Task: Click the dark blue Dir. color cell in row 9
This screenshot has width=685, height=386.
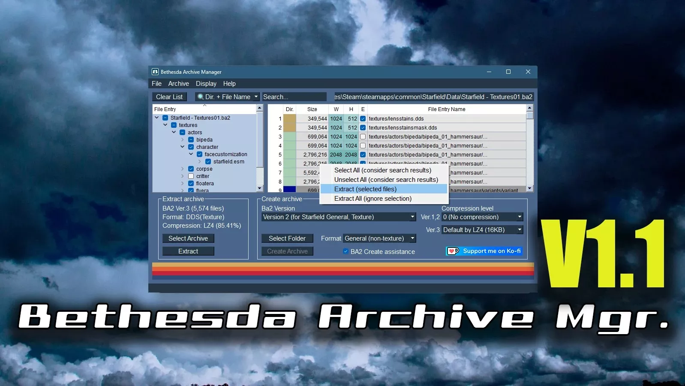Action: pos(290,190)
